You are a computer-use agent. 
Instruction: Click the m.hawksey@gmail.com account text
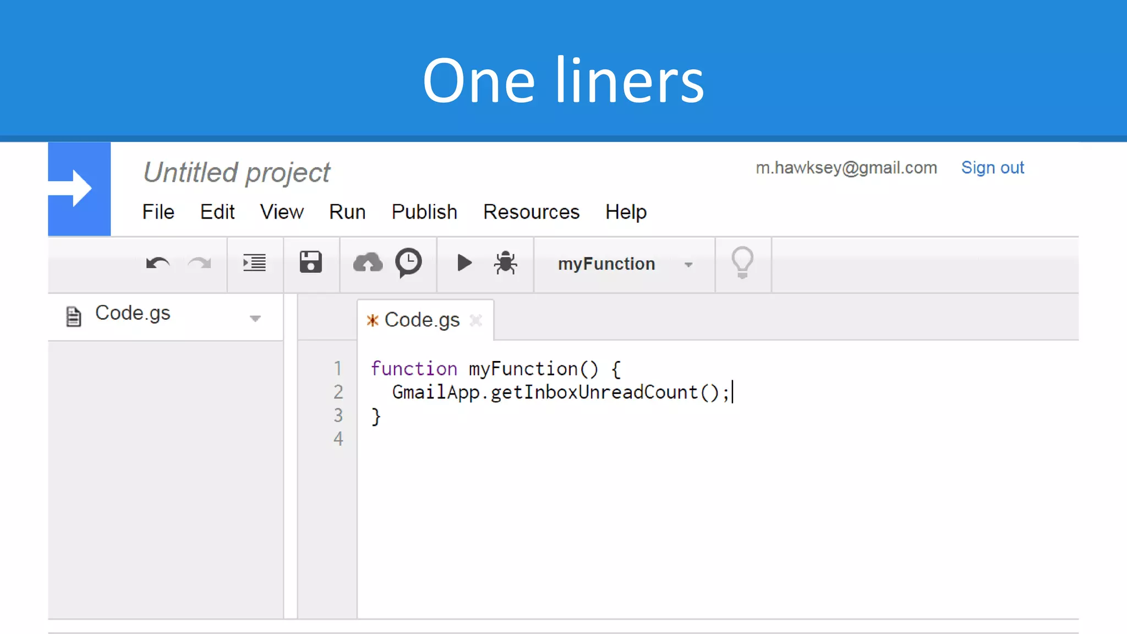click(846, 168)
